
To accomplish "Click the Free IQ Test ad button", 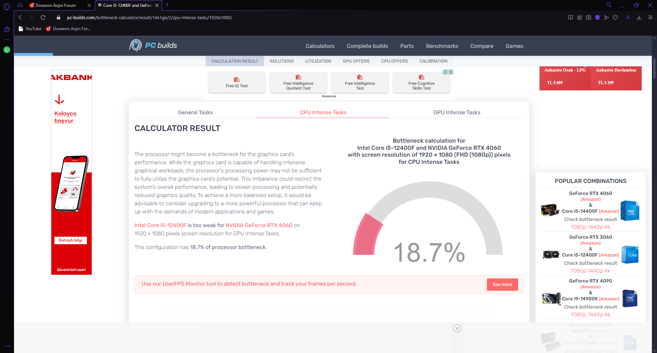I will [x=237, y=82].
